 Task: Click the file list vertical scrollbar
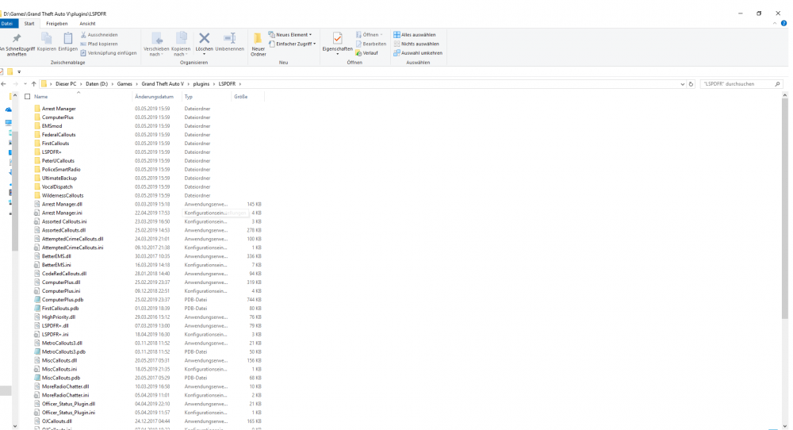pos(784,209)
